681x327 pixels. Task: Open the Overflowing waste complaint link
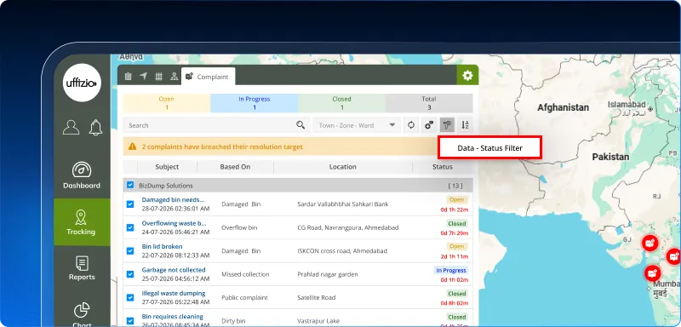[175, 223]
